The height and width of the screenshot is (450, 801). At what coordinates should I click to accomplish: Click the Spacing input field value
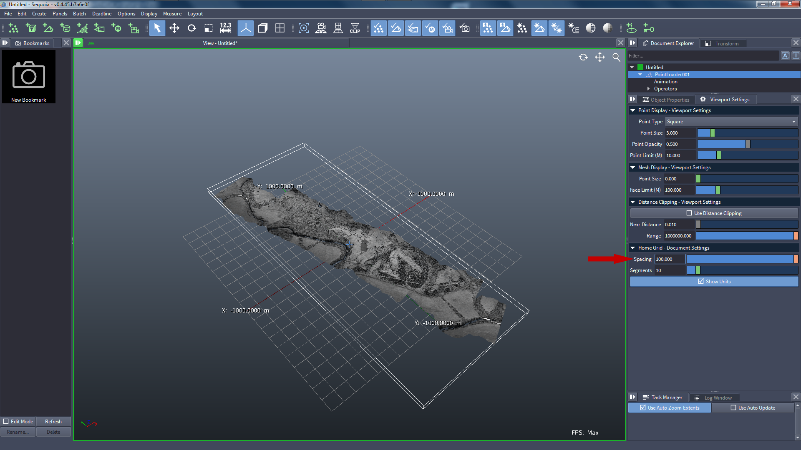point(668,259)
